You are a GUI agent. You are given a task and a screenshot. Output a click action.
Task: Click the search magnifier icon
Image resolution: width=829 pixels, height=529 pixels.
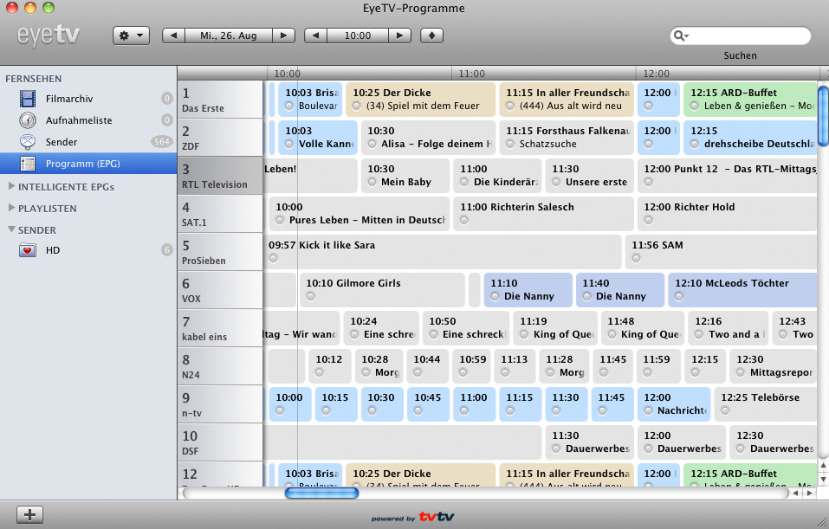(680, 35)
